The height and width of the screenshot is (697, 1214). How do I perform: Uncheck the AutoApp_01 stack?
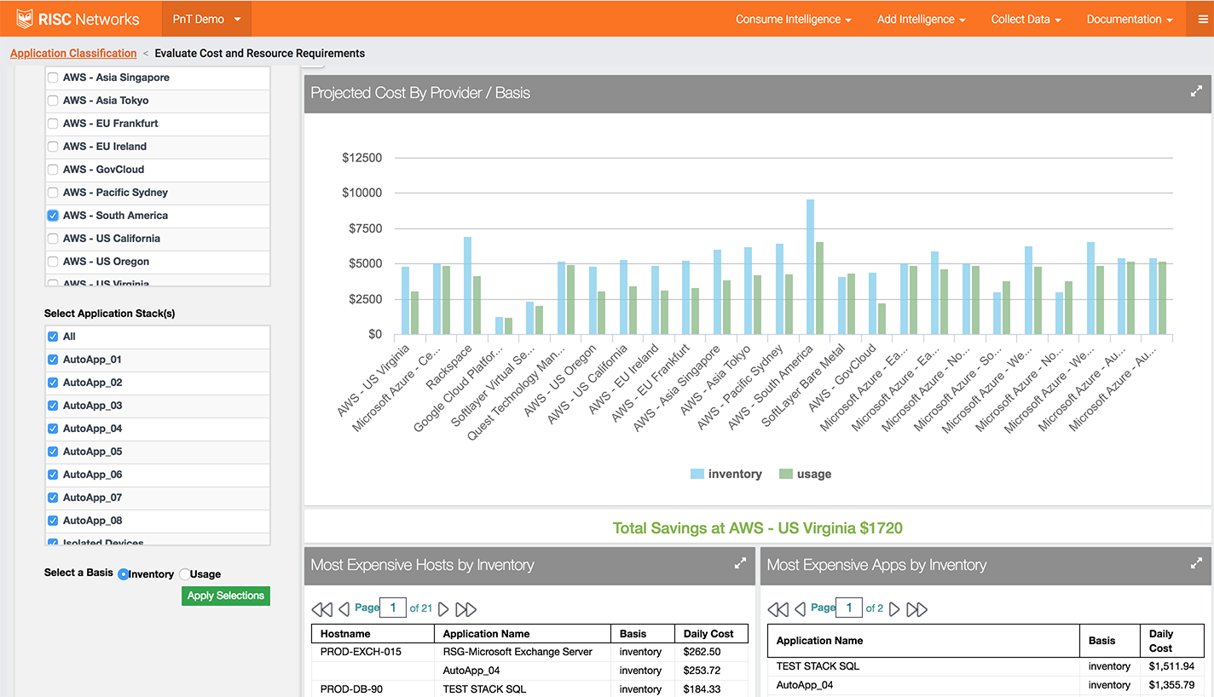point(53,360)
